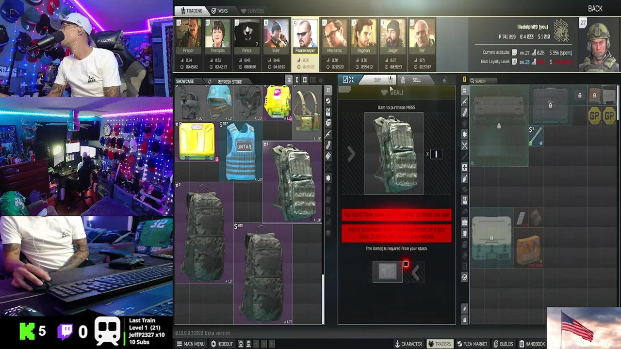621x349 pixels.
Task: Show all stash items with grid icon
Action: pos(465,90)
